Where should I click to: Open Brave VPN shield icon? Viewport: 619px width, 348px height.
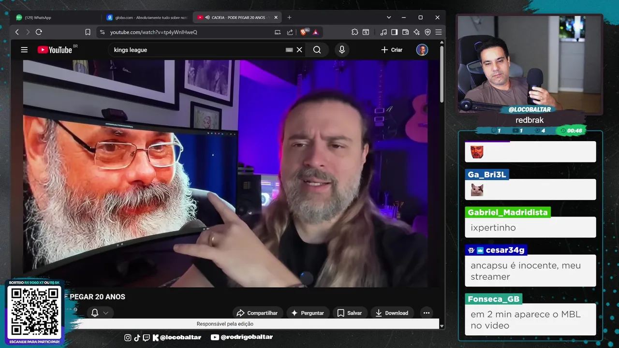coord(427,32)
